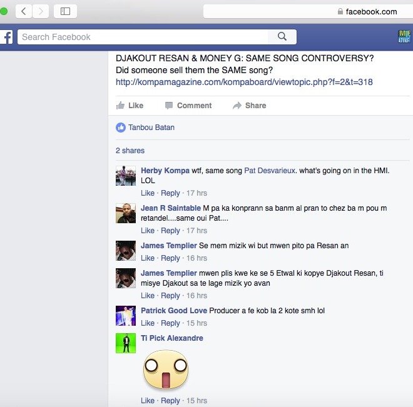Click the Share arrow on the post
This screenshot has width=413, height=407.
coord(250,106)
